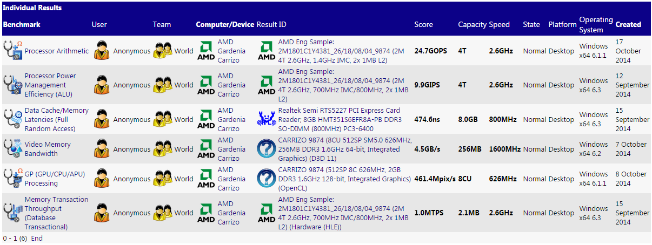The height and width of the screenshot is (245, 652).
Task: Open the CARRIZO 9874 OpenCL result link
Action: coord(344,179)
